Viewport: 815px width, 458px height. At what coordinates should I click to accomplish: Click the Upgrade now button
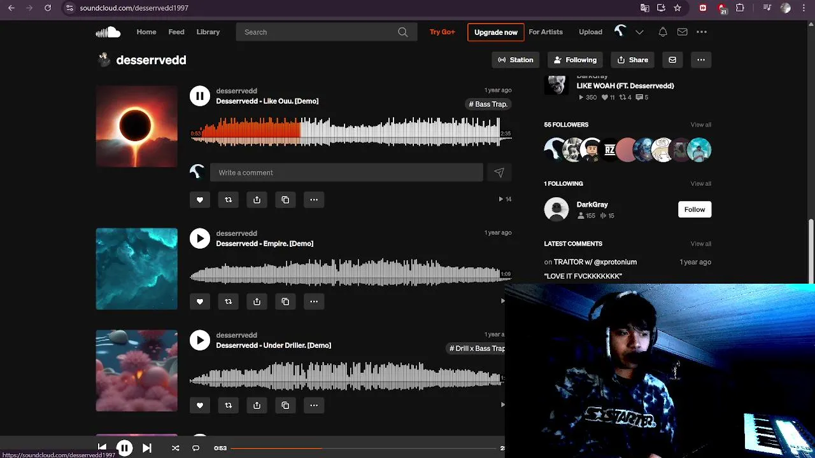[496, 32]
